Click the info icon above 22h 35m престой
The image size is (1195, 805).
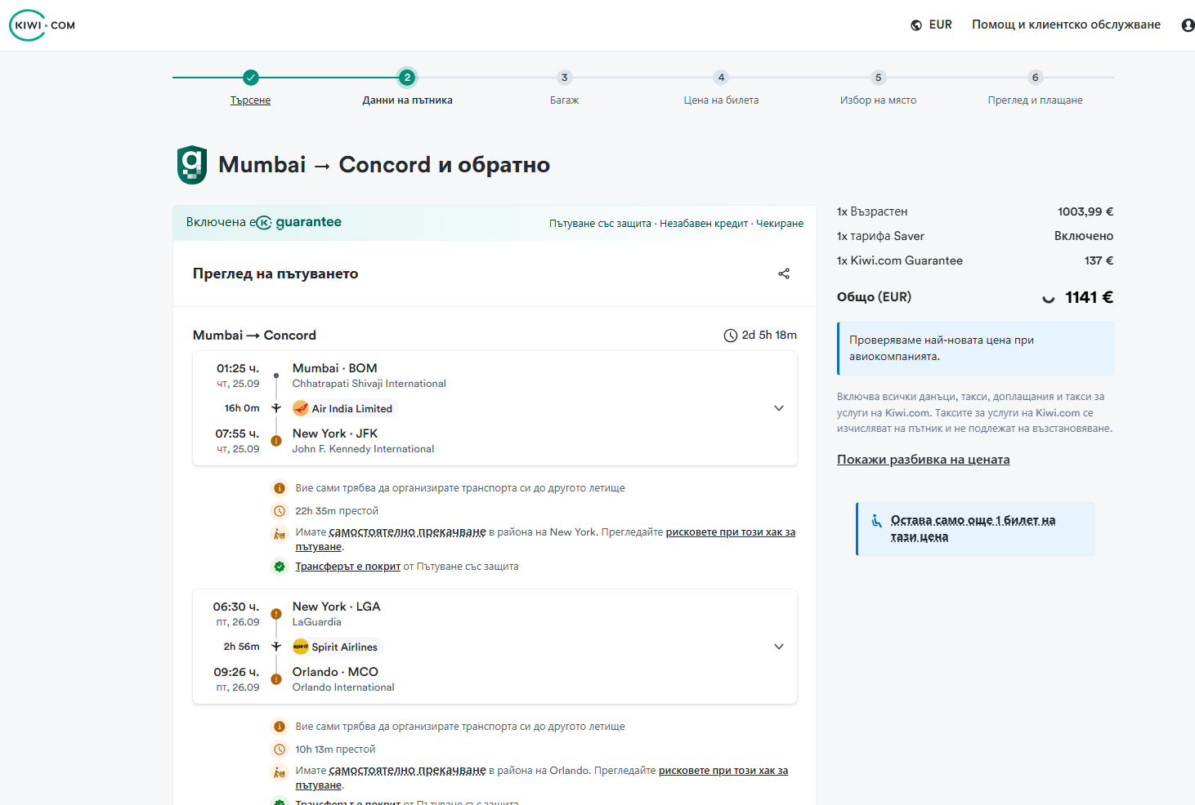coord(280,488)
